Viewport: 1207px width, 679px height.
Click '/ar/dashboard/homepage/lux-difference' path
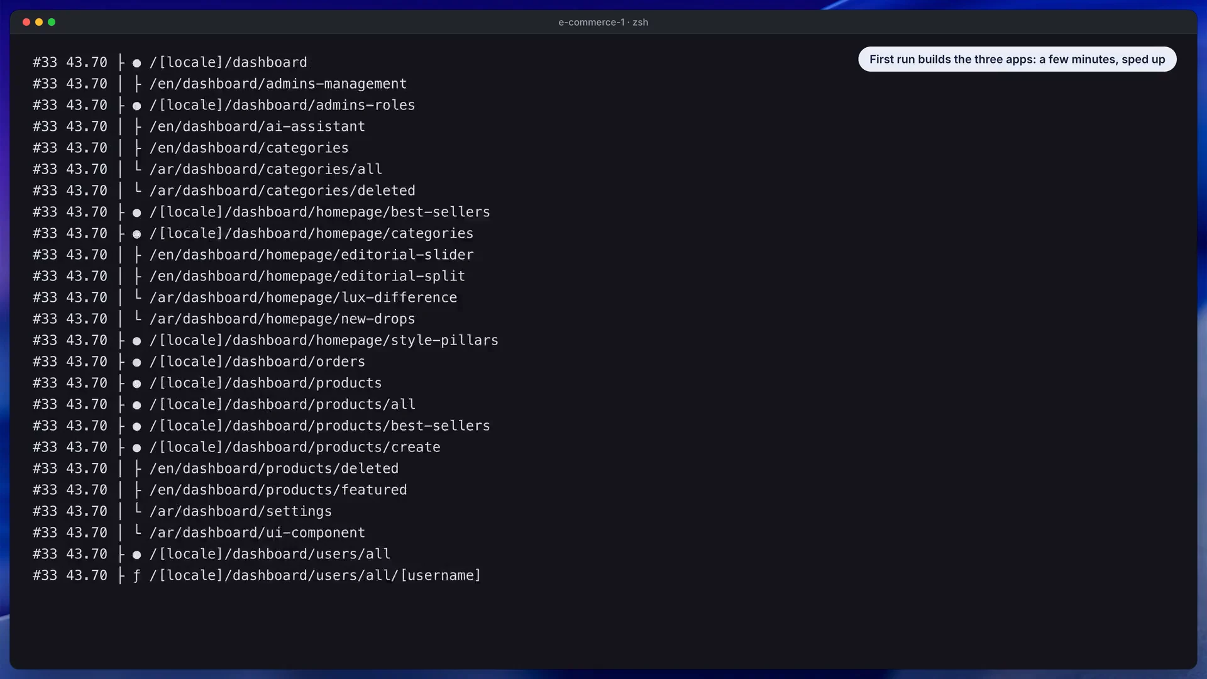(x=303, y=297)
